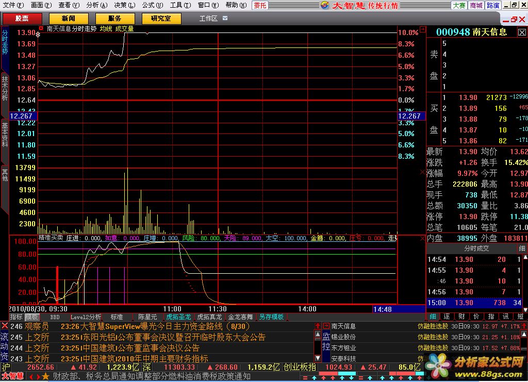Click the 细 button in 分时成交 header
528x382 pixels.
point(522,248)
